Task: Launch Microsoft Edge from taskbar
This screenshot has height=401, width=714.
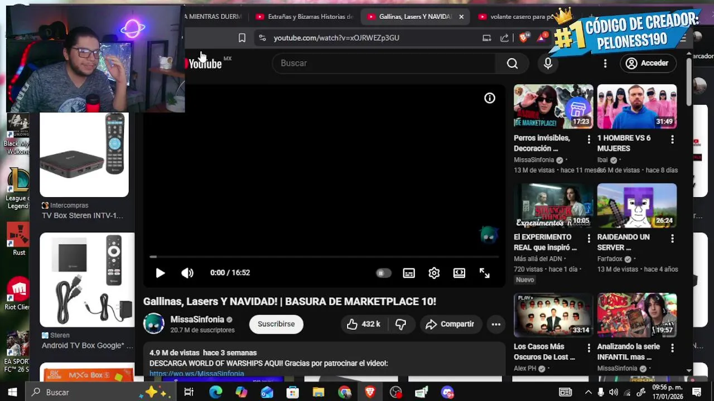Action: pyautogui.click(x=215, y=392)
